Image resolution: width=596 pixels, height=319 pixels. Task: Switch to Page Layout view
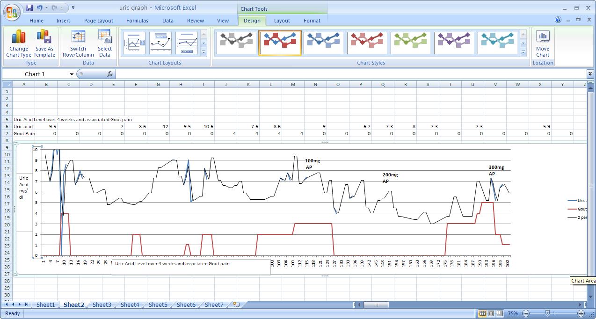[x=491, y=313]
